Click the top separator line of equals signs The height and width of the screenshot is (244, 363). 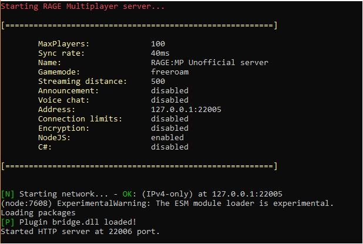139,25
